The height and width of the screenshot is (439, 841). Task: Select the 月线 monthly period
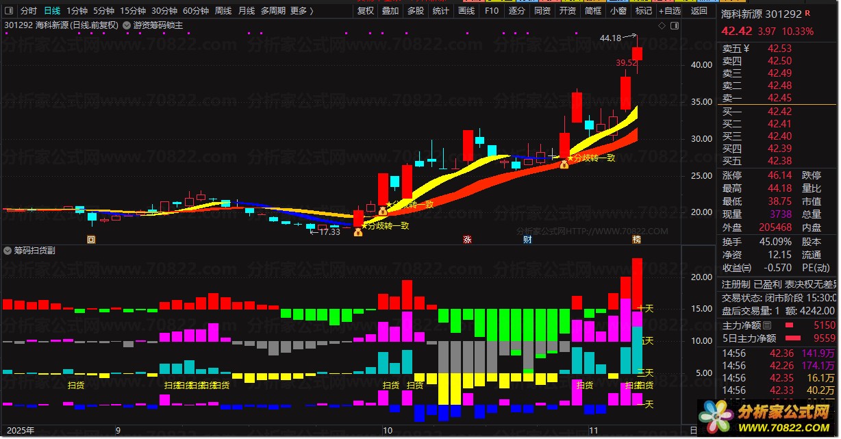(x=247, y=11)
